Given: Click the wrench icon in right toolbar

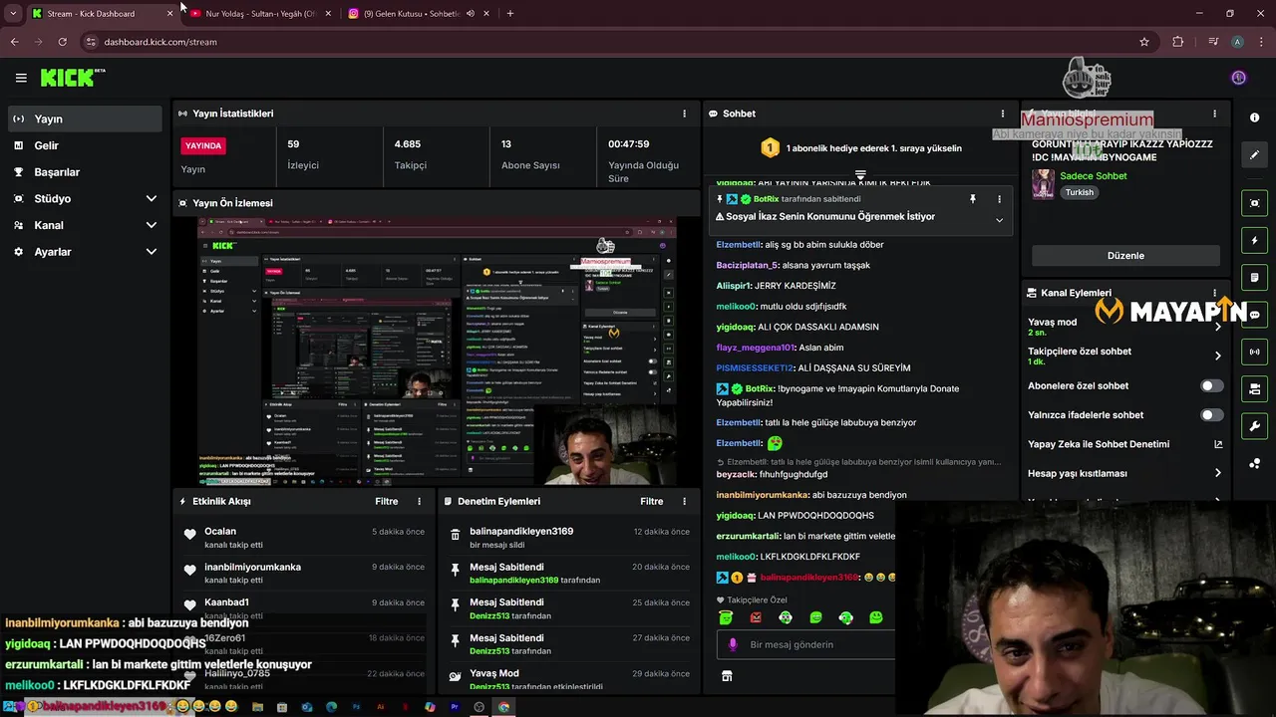Looking at the screenshot, I should [x=1254, y=426].
